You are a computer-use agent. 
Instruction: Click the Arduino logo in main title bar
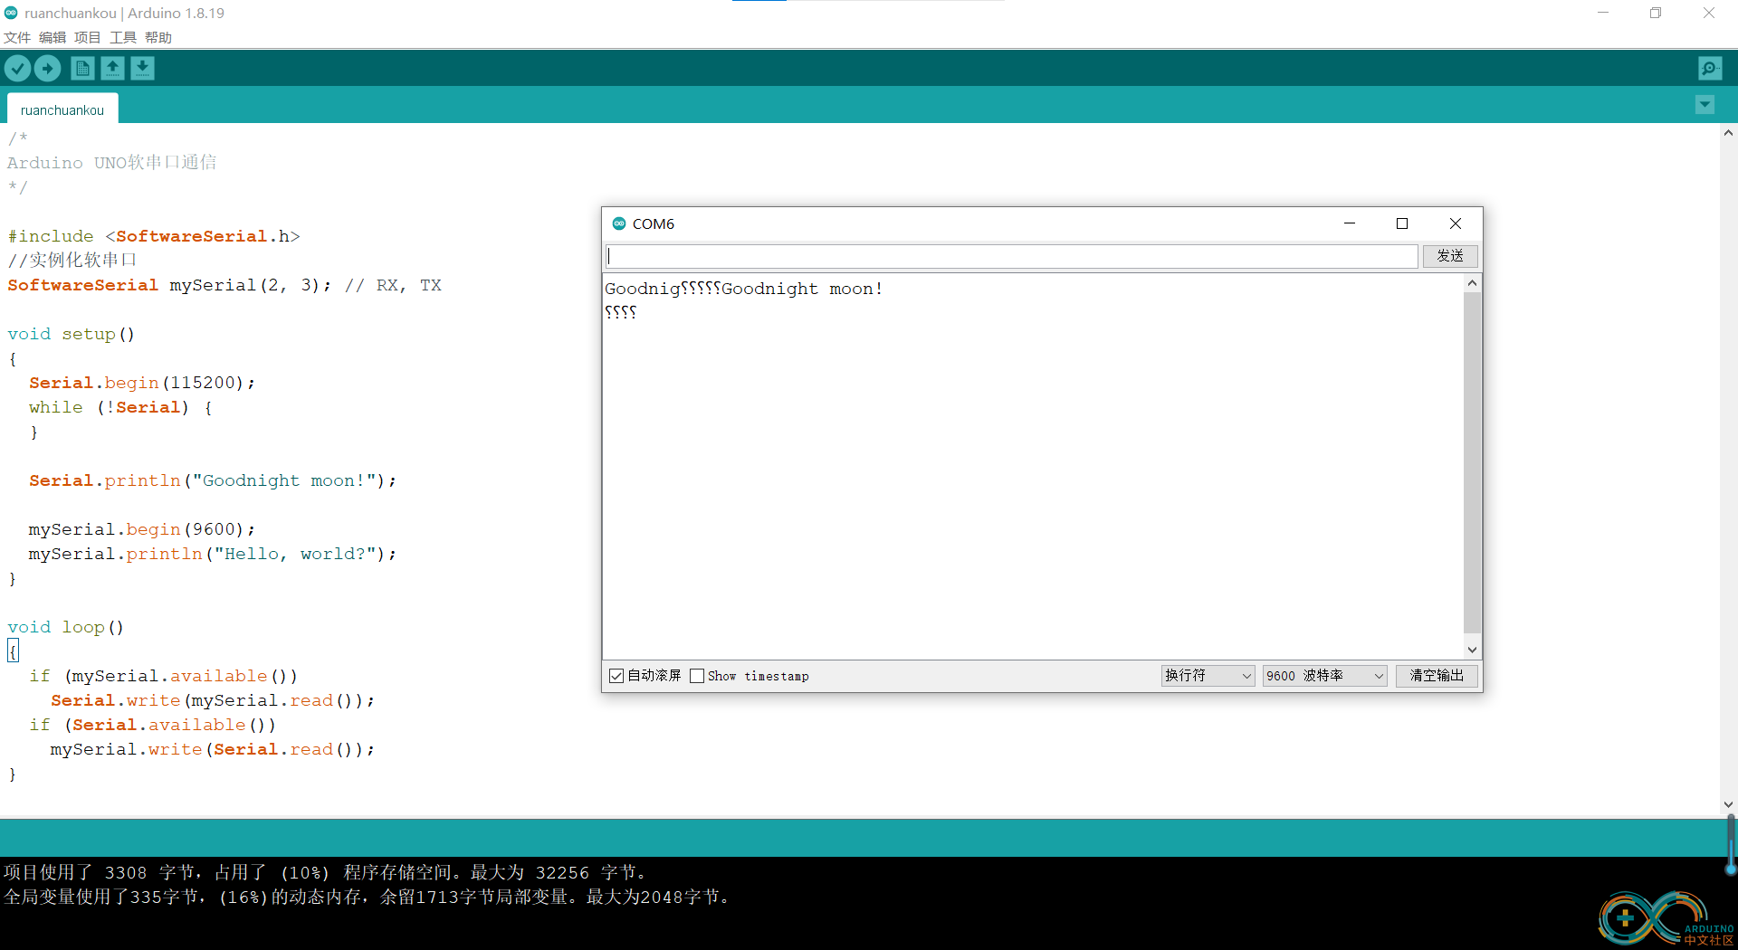pyautogui.click(x=11, y=13)
